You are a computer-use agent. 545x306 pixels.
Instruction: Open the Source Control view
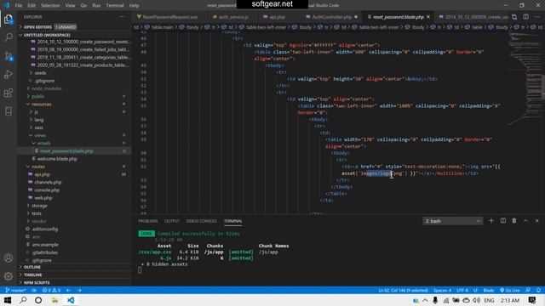point(9,56)
